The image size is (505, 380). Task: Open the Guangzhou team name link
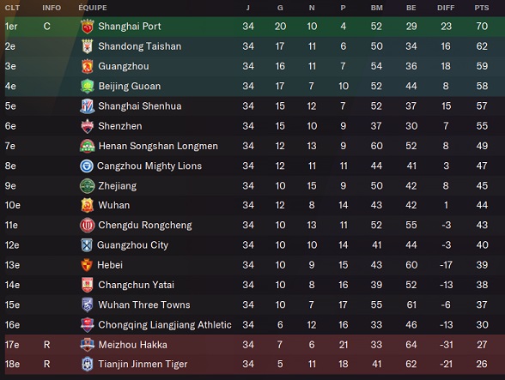click(x=124, y=66)
